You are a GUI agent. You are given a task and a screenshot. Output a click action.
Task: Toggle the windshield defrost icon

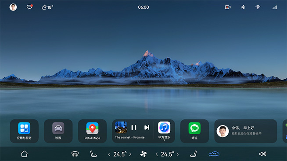point(75,154)
